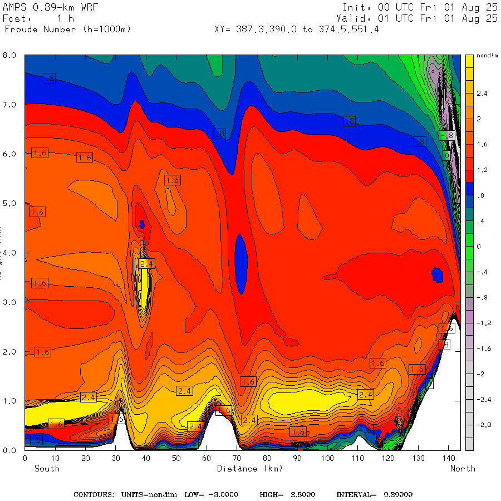Click the x-axis tick label "30"
The image size is (501, 501).
[x=116, y=458]
